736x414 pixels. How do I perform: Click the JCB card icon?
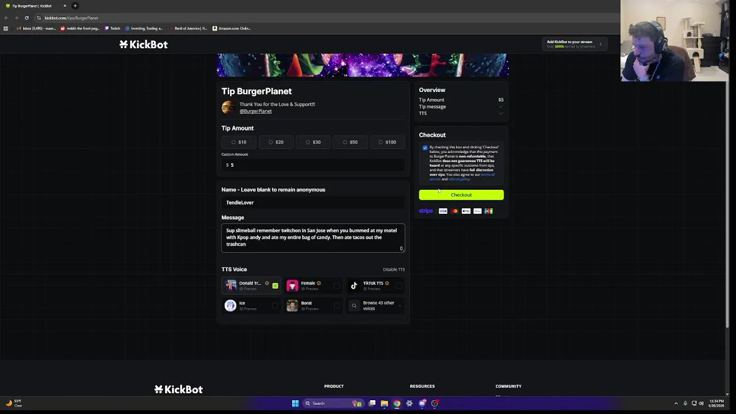488,211
